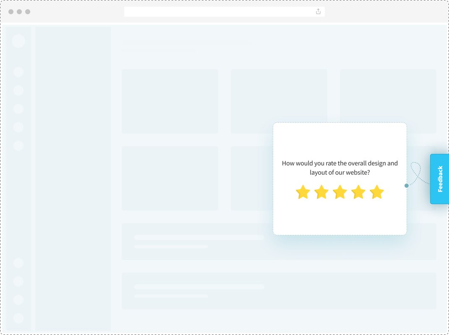Screen dimensions: 449x335
Task: Open the top-left dashboard card
Action: [x=170, y=101]
